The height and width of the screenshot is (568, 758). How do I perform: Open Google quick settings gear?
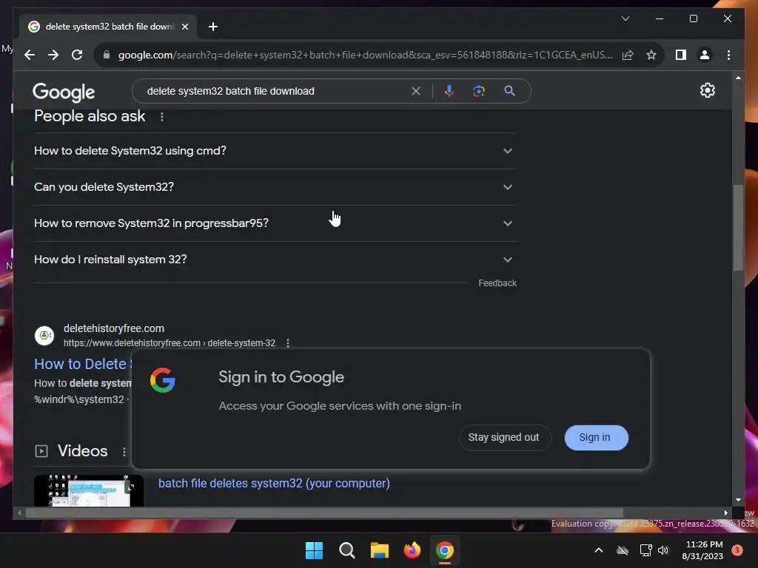707,90
